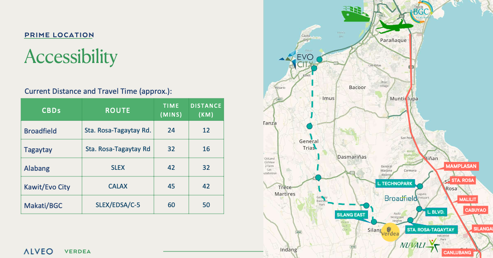Click the Accessibility title
493x258 pixels.
point(71,57)
